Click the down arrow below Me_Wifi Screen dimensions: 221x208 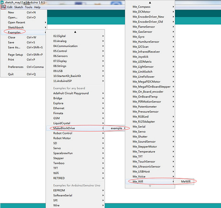[x=150, y=186]
